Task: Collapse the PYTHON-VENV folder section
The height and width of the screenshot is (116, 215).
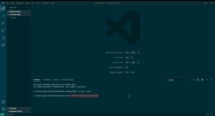Action: 19,15
